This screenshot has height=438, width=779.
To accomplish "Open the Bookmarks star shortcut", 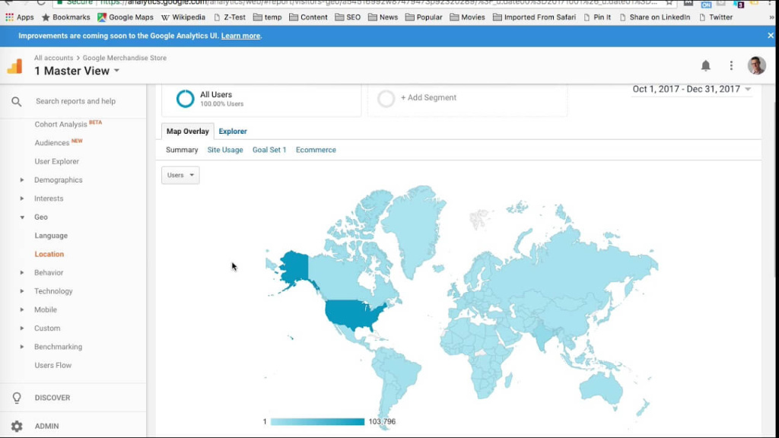I will 65,17.
